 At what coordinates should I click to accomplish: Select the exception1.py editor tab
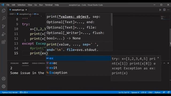point(18,10)
